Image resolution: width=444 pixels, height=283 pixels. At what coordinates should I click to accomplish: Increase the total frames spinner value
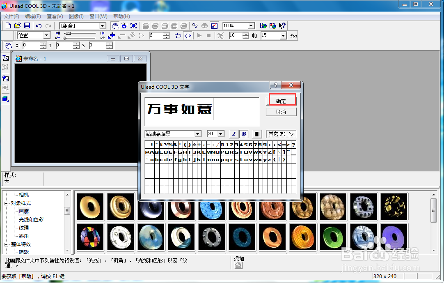point(246,34)
